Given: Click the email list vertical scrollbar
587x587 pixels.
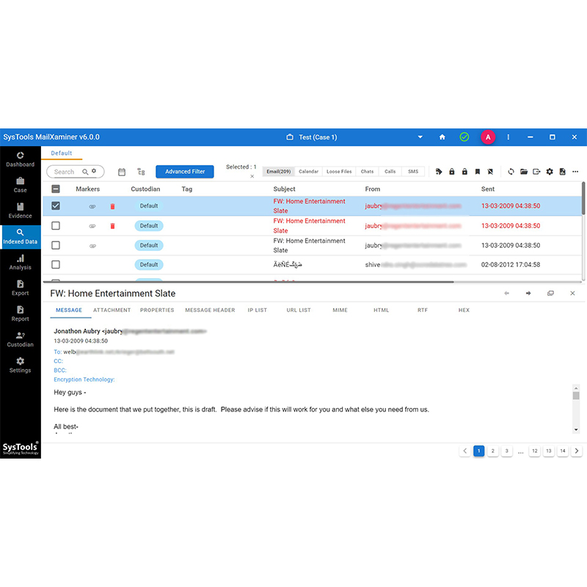Looking at the screenshot, I should coord(583,198).
